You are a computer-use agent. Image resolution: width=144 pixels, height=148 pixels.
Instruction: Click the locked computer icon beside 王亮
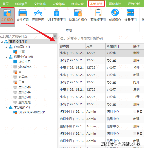(15, 82)
